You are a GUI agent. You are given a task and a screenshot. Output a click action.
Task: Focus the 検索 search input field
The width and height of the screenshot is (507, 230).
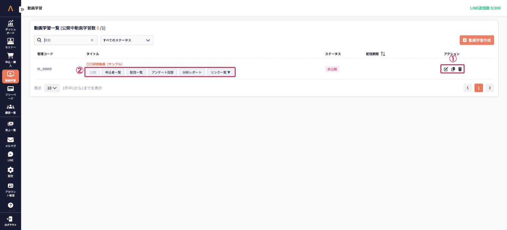point(66,40)
